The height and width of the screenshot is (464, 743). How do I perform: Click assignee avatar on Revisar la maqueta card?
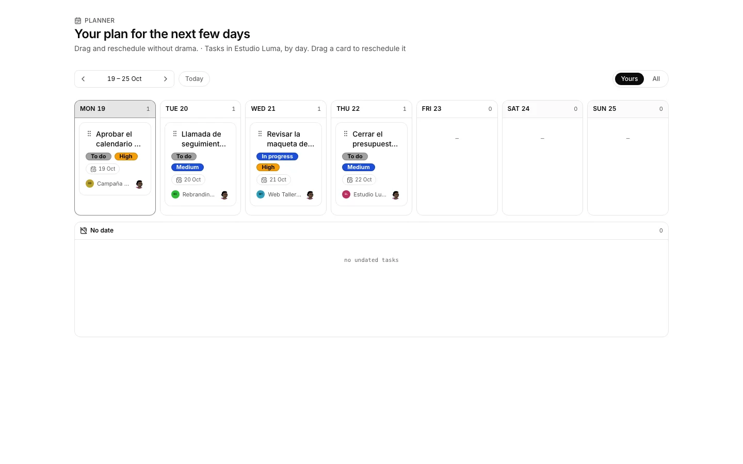point(310,195)
